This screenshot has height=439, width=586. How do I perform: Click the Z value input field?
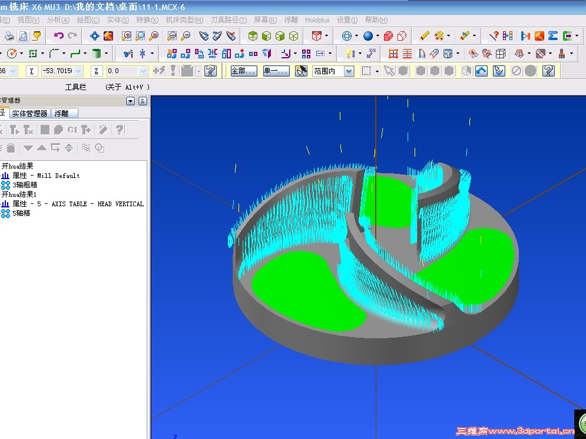pyautogui.click(x=123, y=71)
